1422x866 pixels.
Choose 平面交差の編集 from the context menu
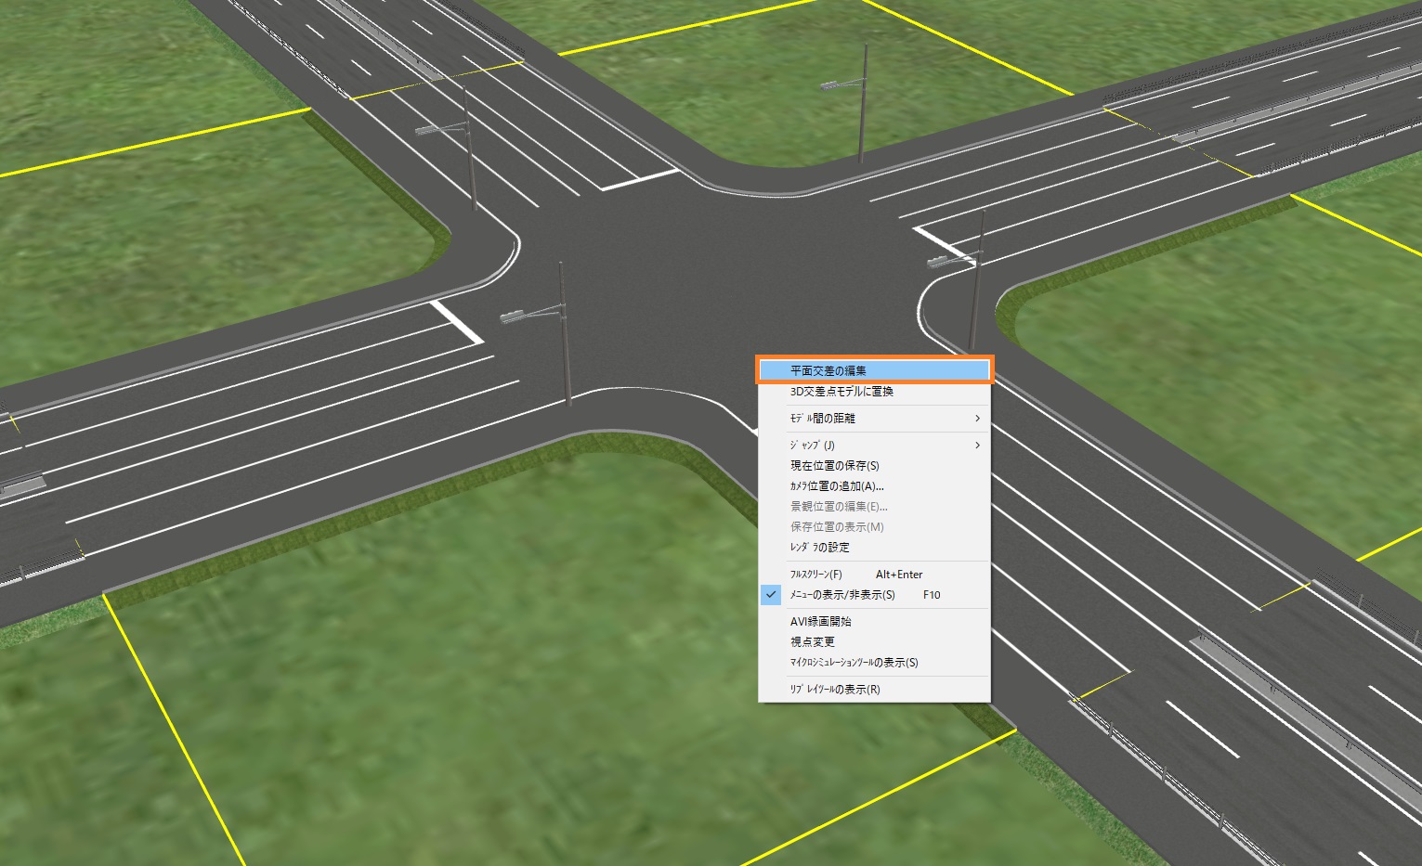pos(875,370)
